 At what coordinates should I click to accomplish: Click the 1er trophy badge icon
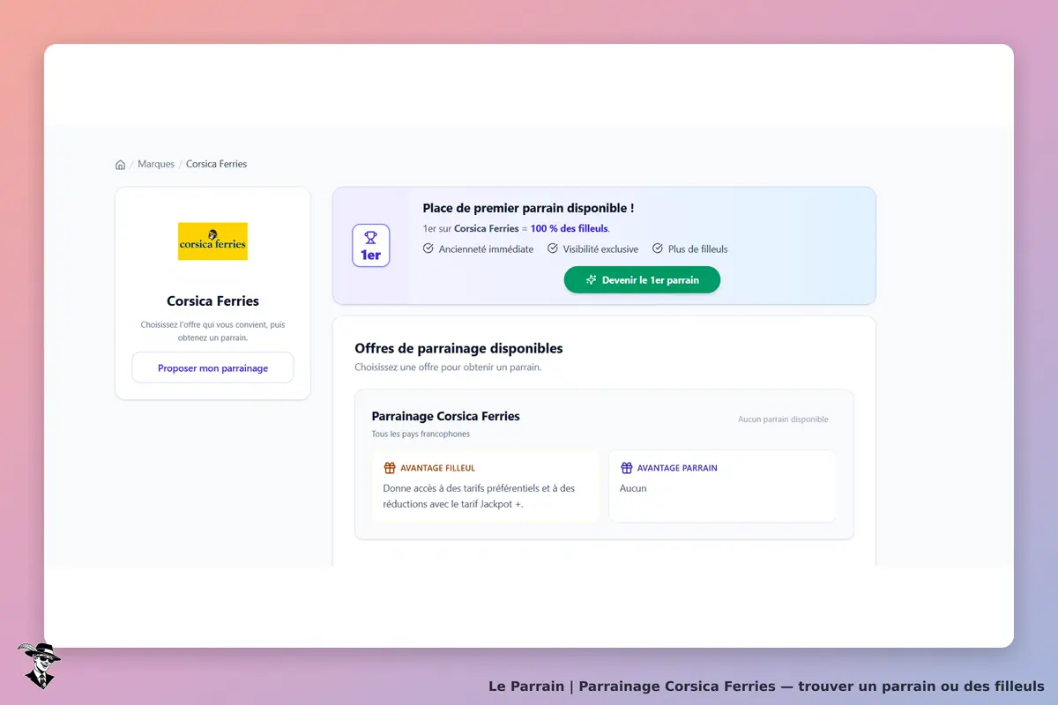click(x=370, y=246)
